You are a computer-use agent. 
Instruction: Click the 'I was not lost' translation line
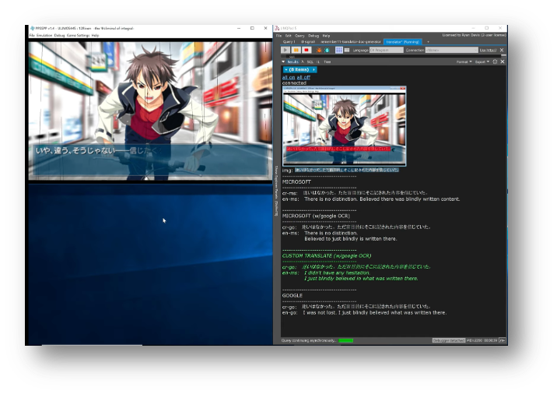(x=375, y=312)
